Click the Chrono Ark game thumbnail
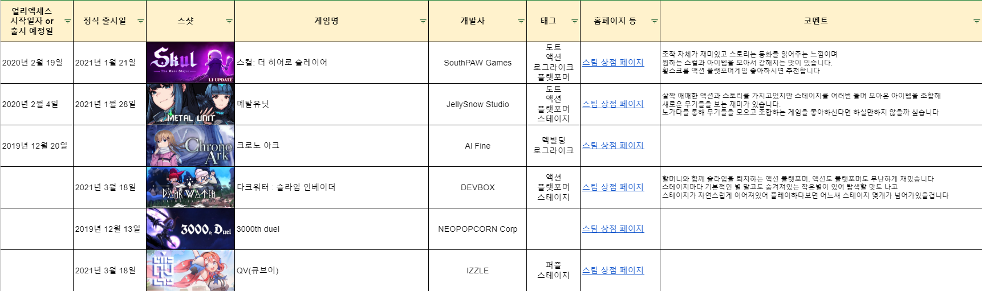 [x=190, y=146]
